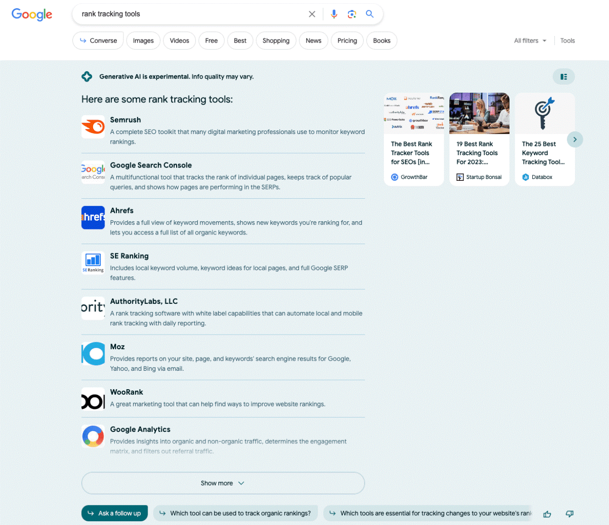The height and width of the screenshot is (525, 609).
Task: Ask which tool tracks organic rankings
Action: tap(235, 514)
